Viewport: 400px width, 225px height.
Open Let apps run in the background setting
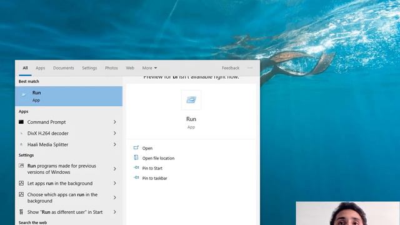[69, 183]
